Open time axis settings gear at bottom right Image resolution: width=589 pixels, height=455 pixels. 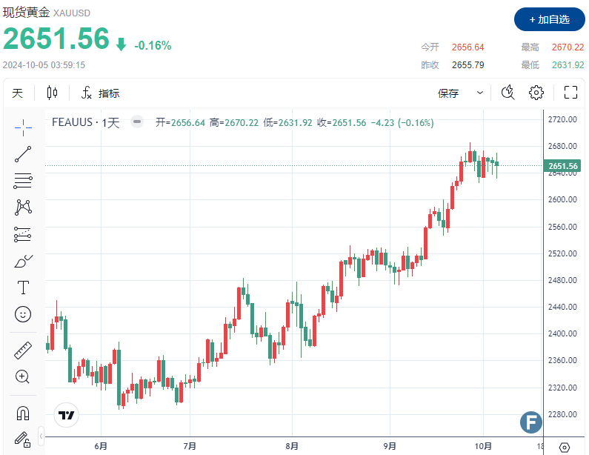click(565, 447)
